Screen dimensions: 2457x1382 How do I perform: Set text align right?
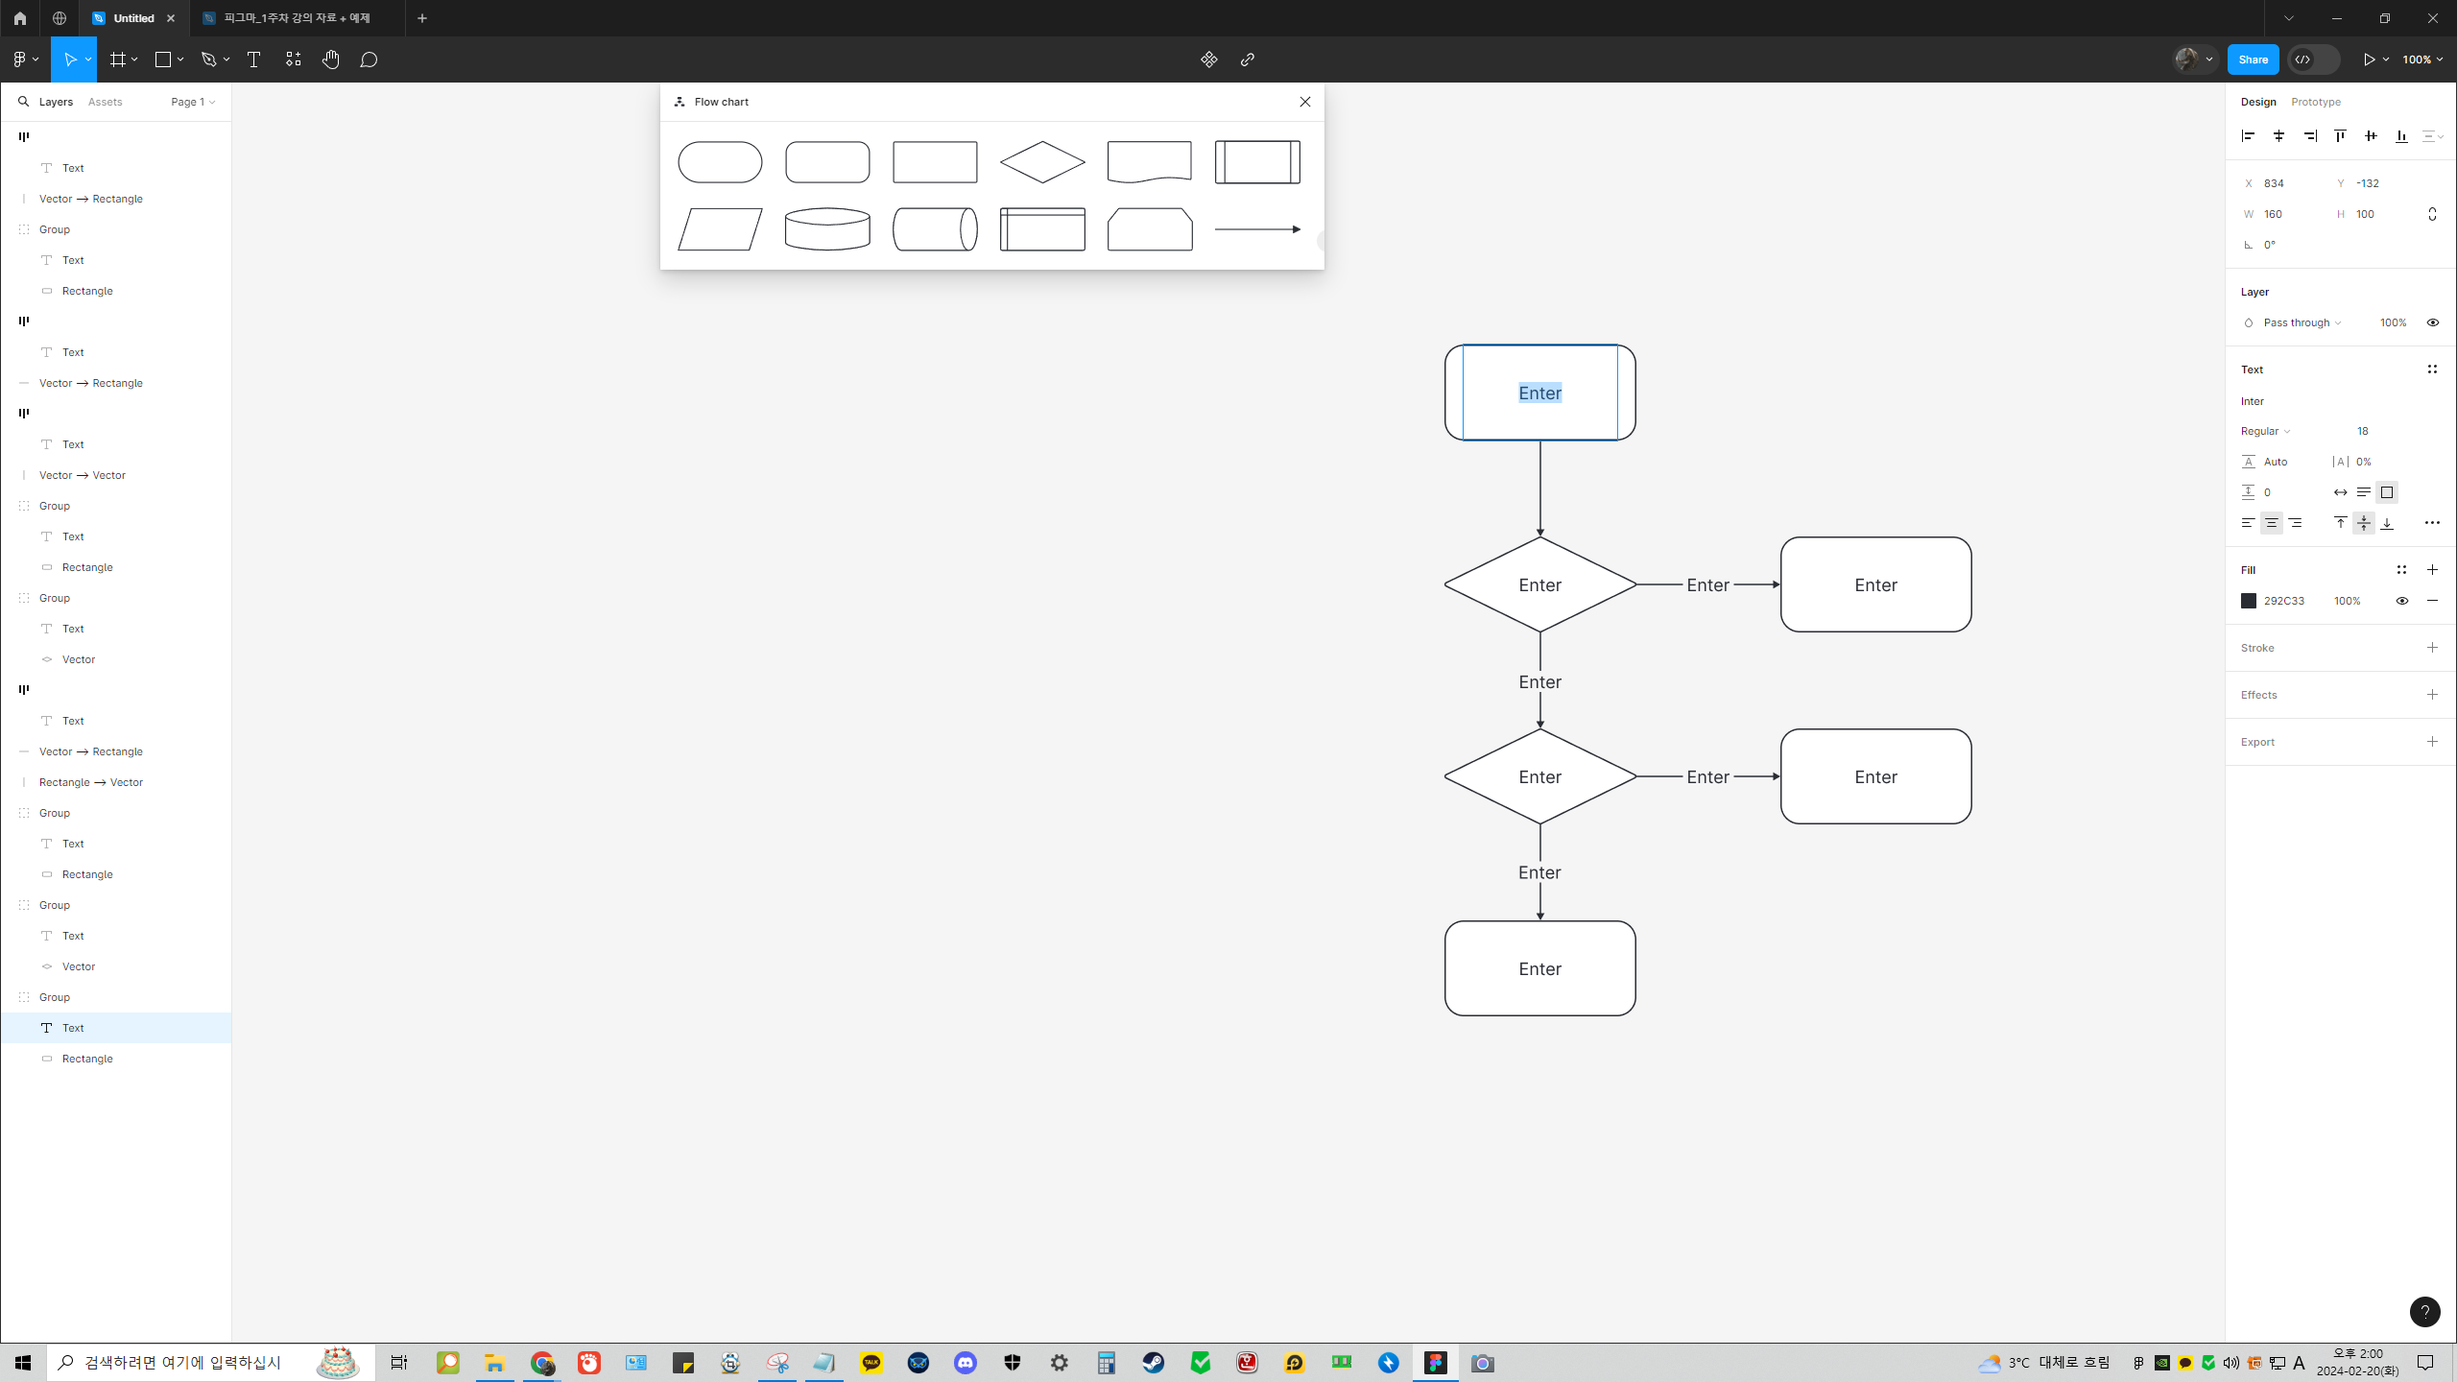coord(2295,523)
